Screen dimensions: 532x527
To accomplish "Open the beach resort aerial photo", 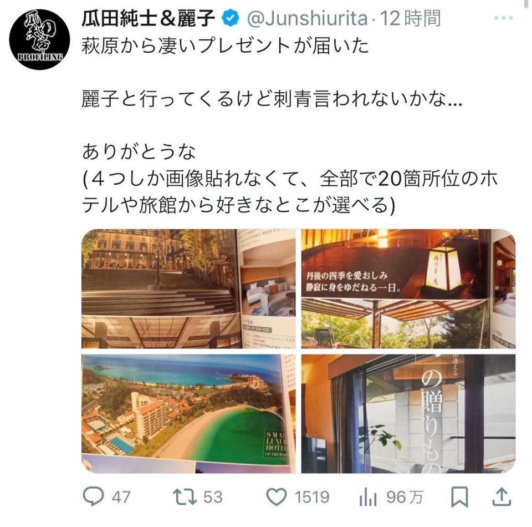I will click(x=188, y=414).
